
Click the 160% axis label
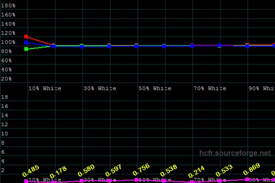coord(8,15)
